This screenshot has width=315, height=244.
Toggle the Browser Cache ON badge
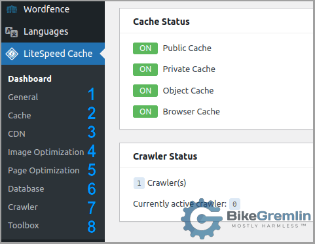[x=145, y=112]
